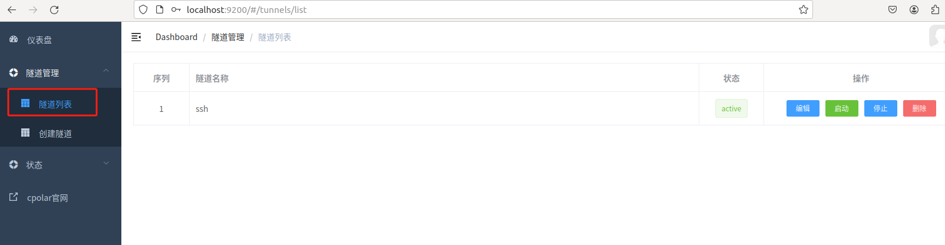Open the browser account profile icon
Image resolution: width=945 pixels, height=245 pixels.
pyautogui.click(x=914, y=9)
